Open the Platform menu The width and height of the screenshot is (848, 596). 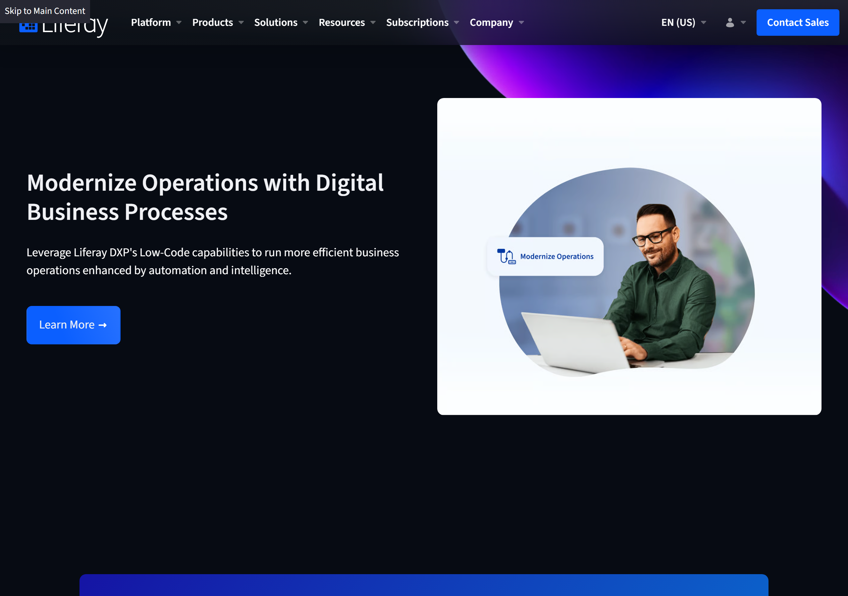click(x=151, y=23)
